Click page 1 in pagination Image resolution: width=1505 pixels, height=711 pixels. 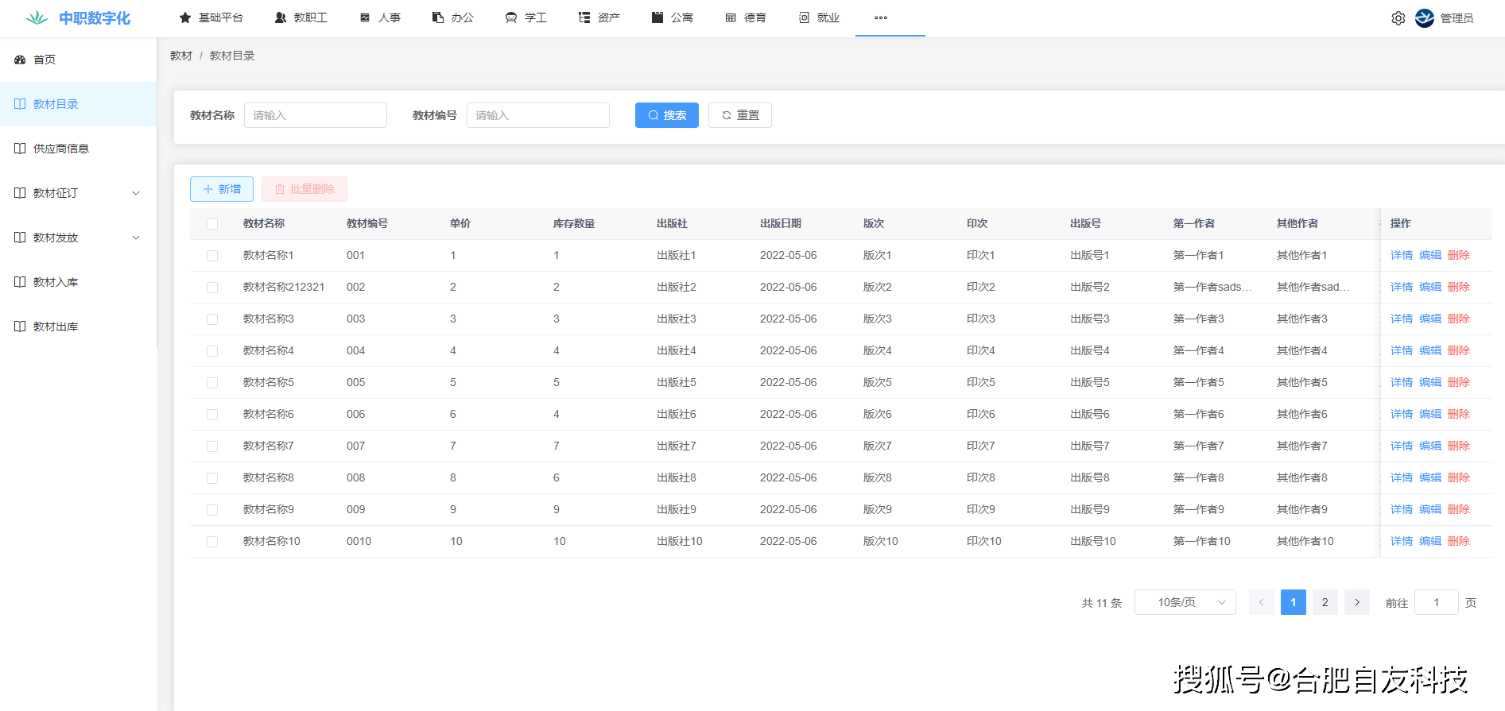coord(1294,602)
